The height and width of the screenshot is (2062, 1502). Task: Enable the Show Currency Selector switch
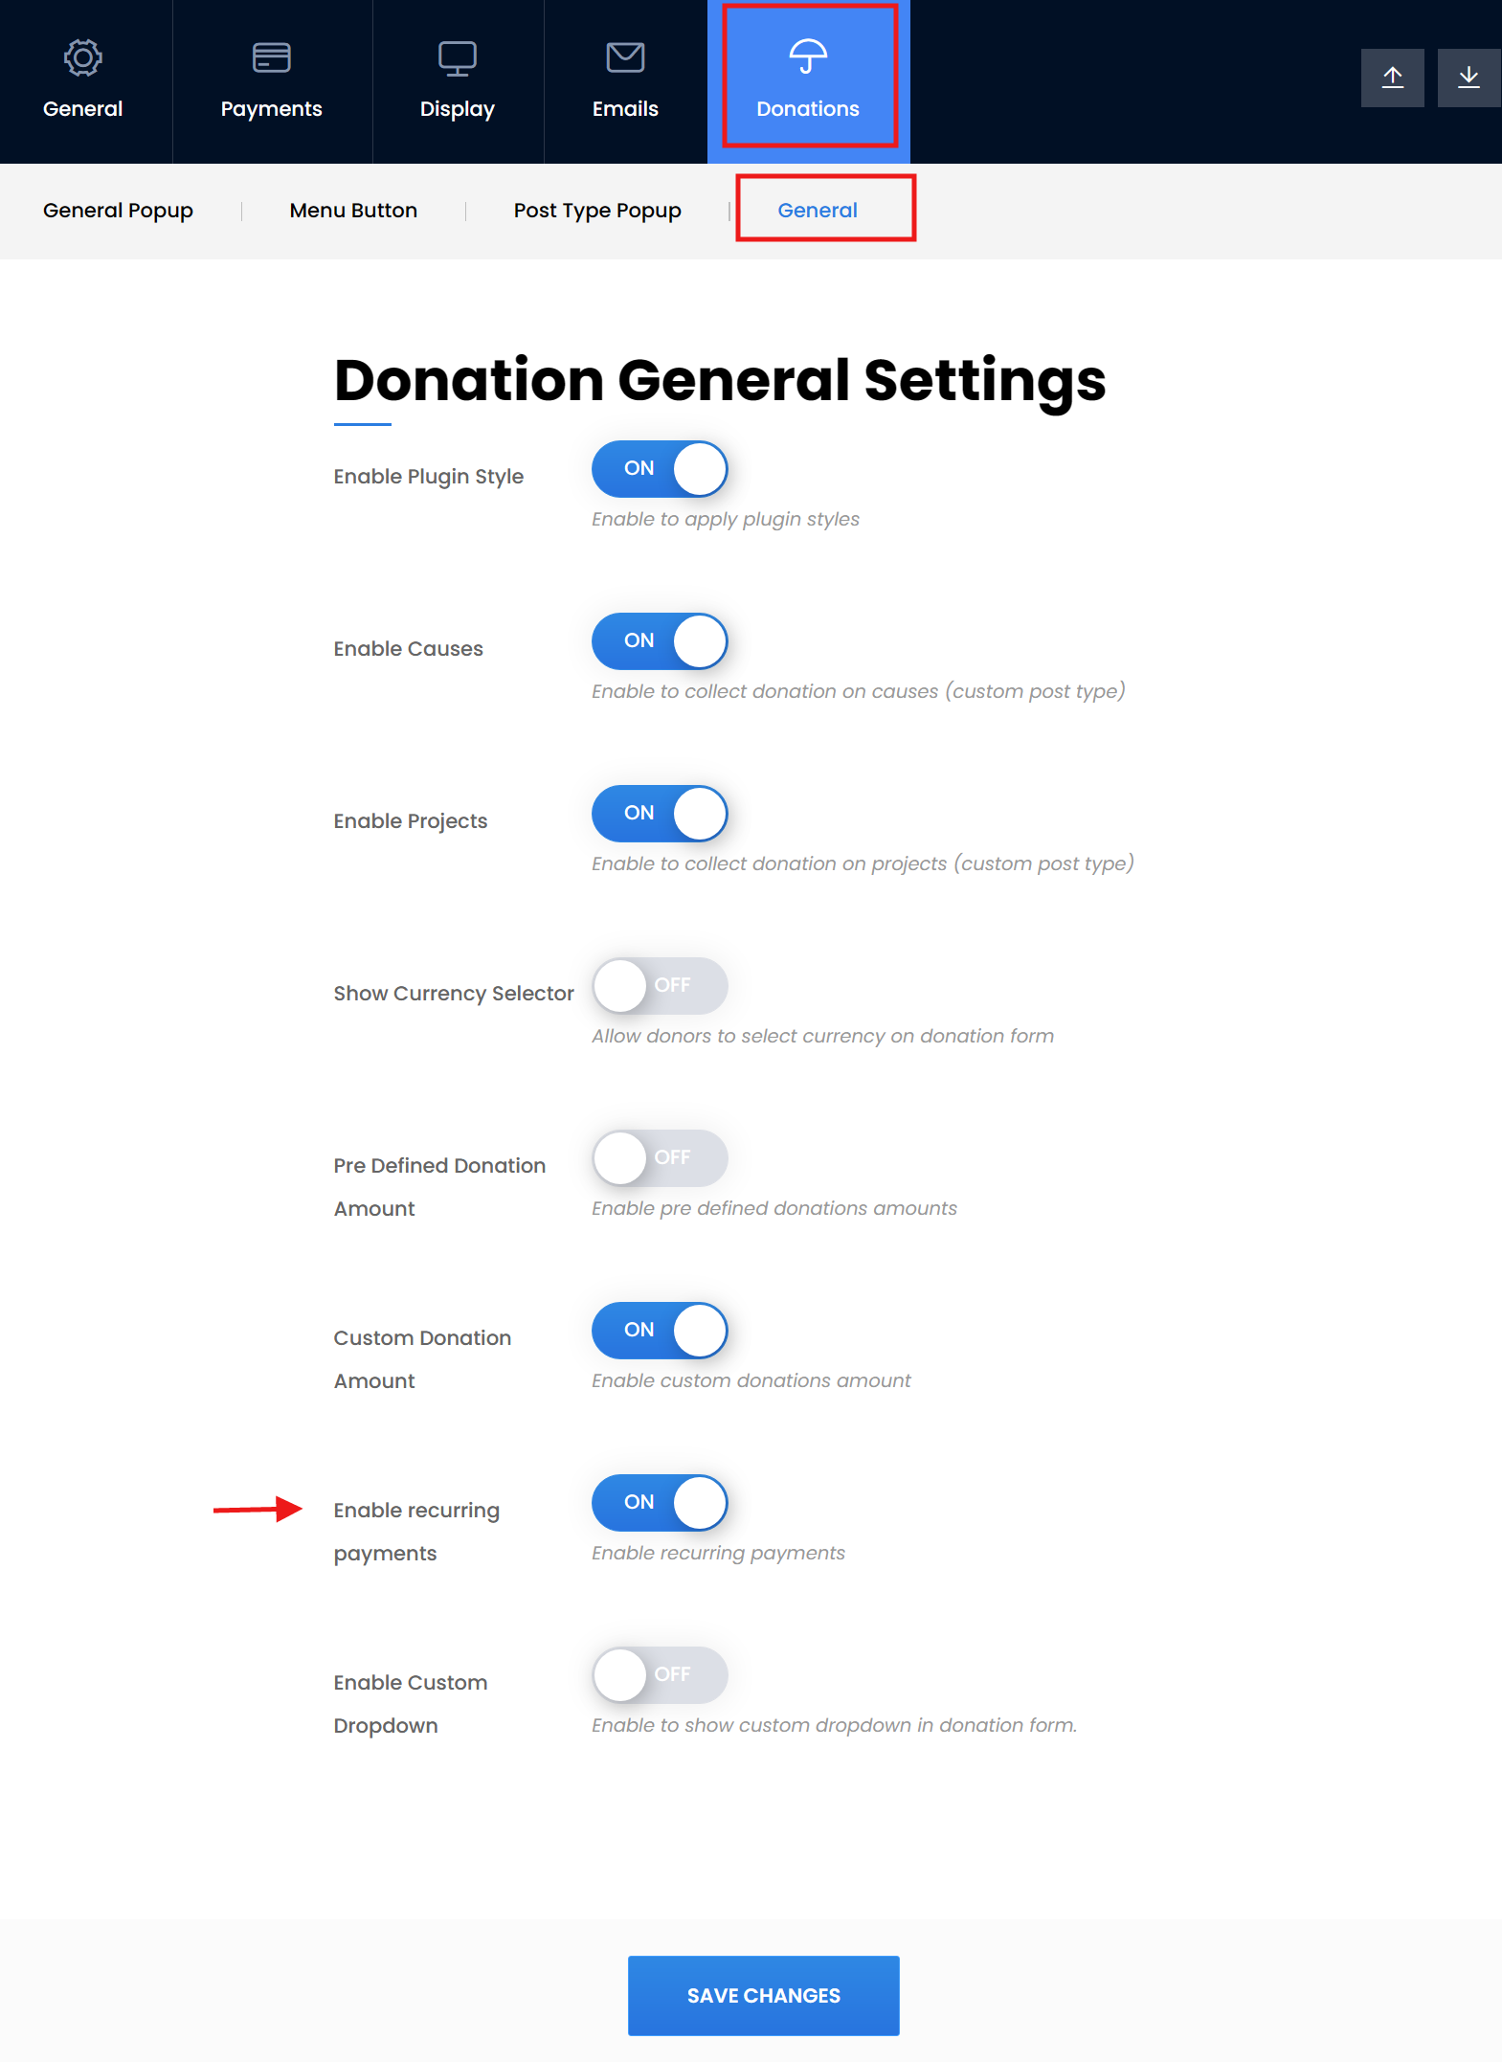(660, 986)
